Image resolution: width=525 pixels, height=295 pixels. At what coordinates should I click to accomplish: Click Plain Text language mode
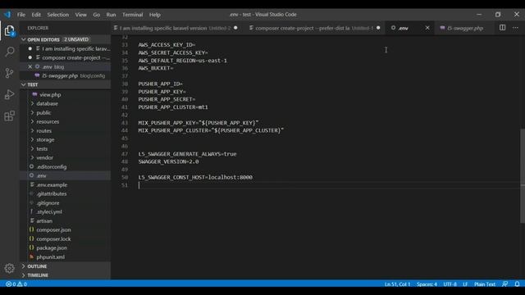tap(485, 284)
